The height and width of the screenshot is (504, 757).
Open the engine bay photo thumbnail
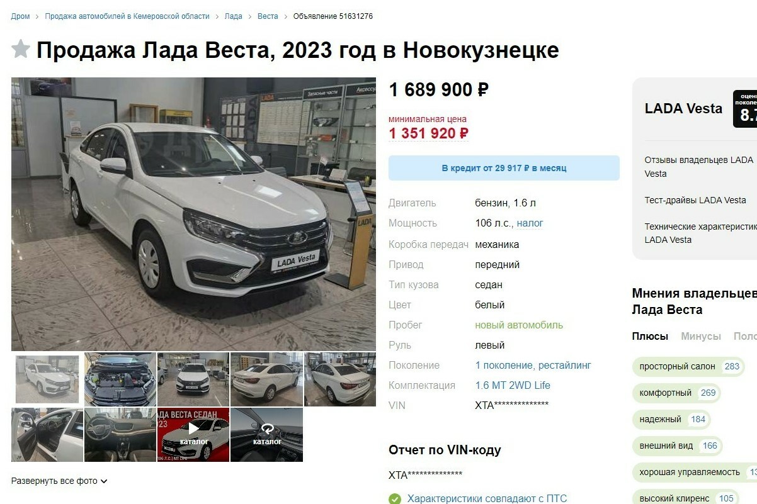pos(120,379)
